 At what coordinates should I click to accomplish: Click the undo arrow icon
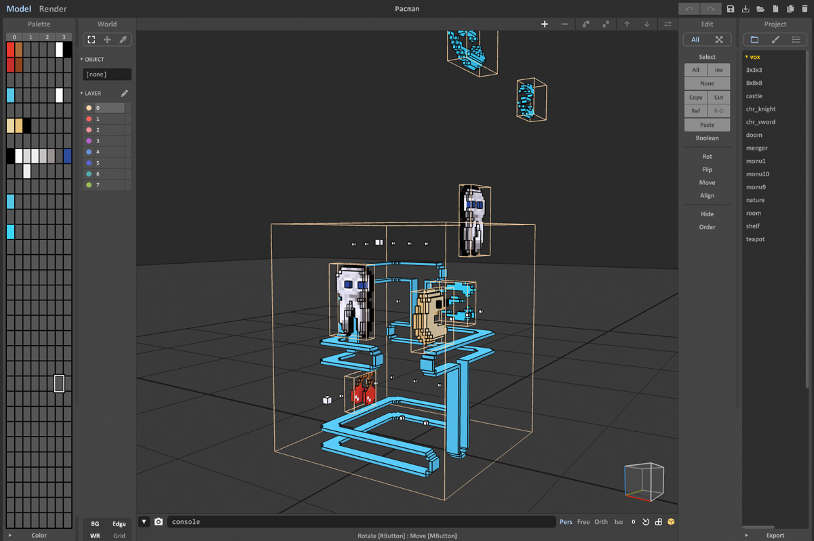pos(689,9)
